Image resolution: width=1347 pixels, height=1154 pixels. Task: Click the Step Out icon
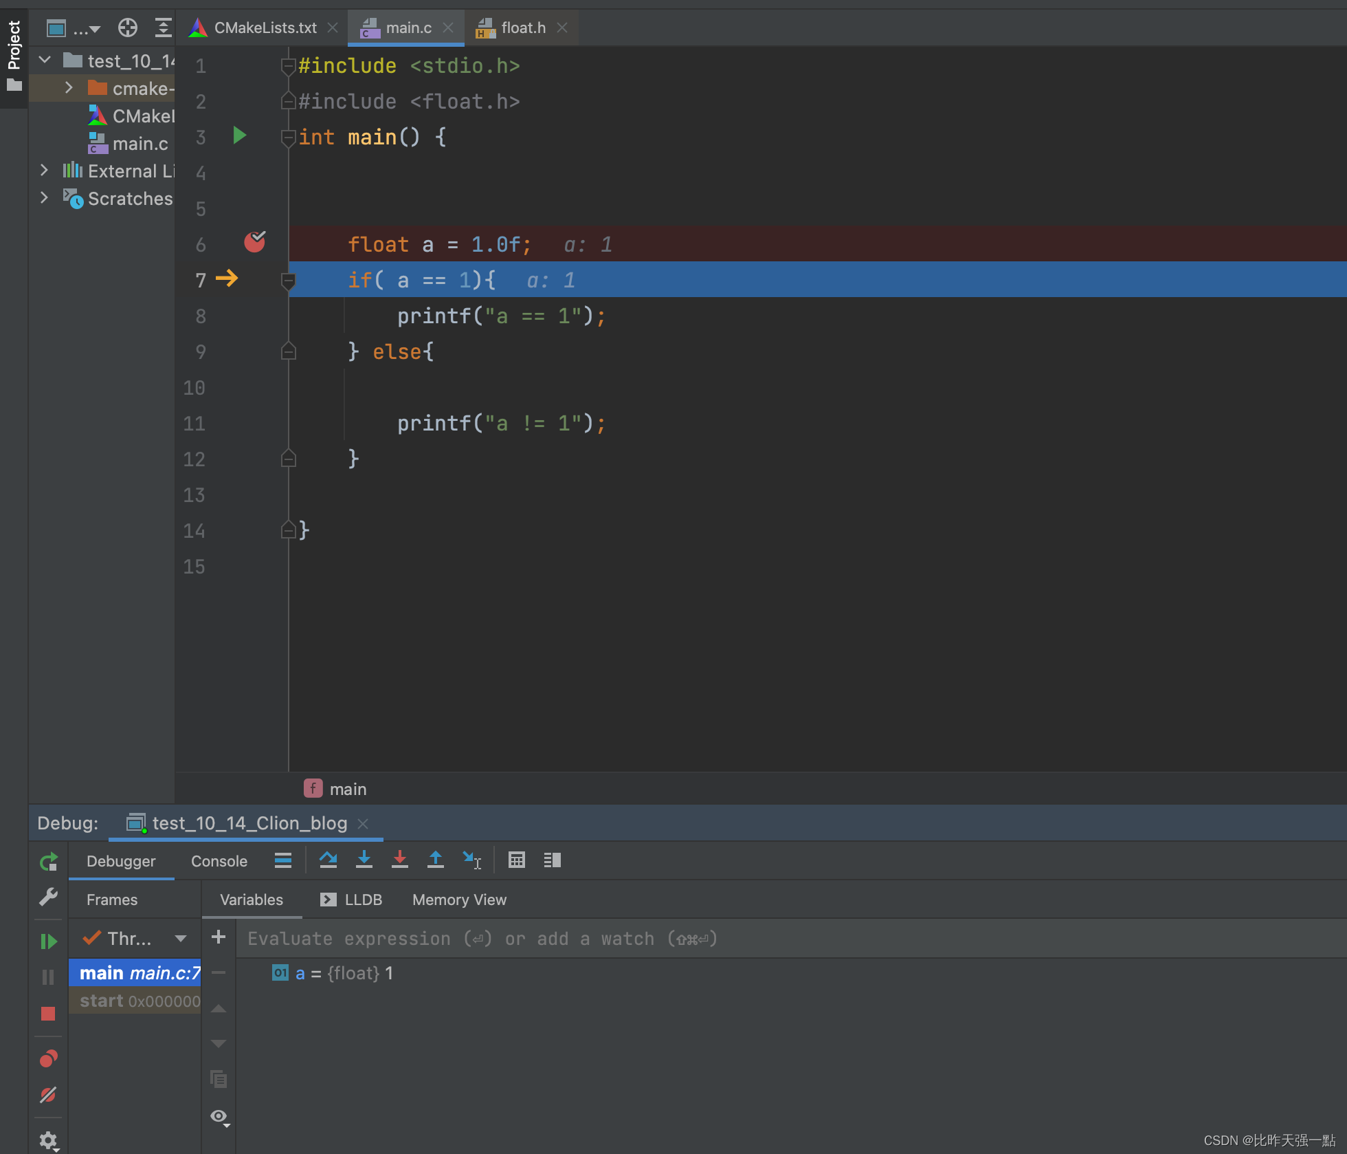pos(436,860)
